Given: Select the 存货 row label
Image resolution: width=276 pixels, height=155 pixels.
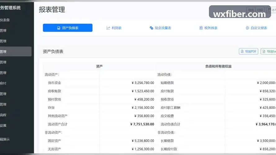Looking at the screenshot, I should point(51,108).
